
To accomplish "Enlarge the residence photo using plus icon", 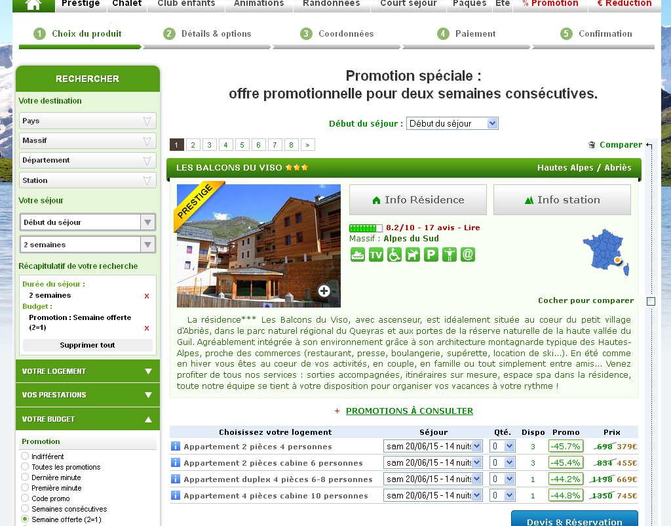I will click(x=324, y=291).
